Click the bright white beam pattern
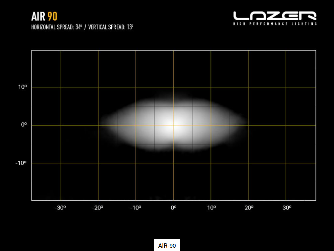 click(174, 125)
